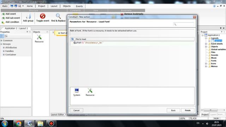Switch to the Project ribbon tab
This screenshot has height=127, width=226.
point(42,6)
